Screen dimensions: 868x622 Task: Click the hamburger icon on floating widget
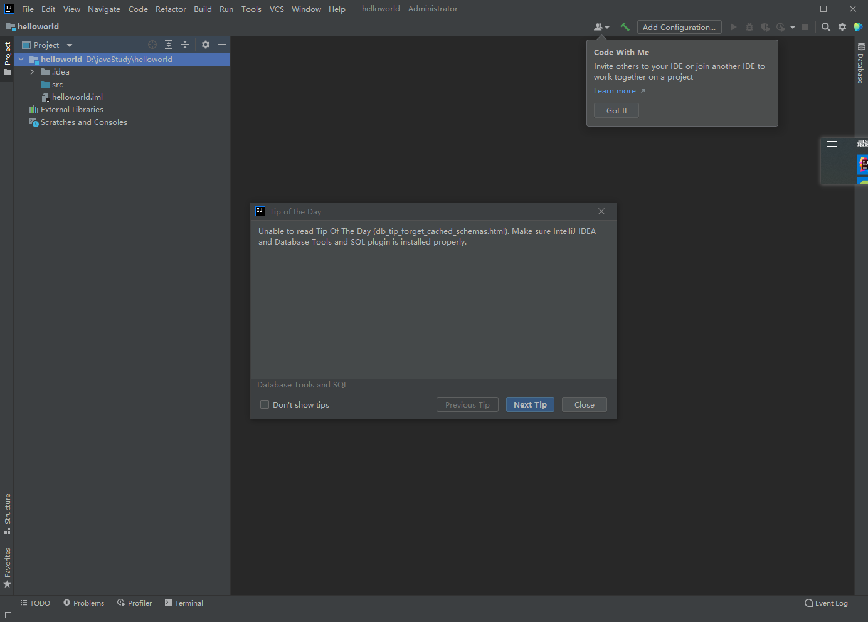(832, 144)
